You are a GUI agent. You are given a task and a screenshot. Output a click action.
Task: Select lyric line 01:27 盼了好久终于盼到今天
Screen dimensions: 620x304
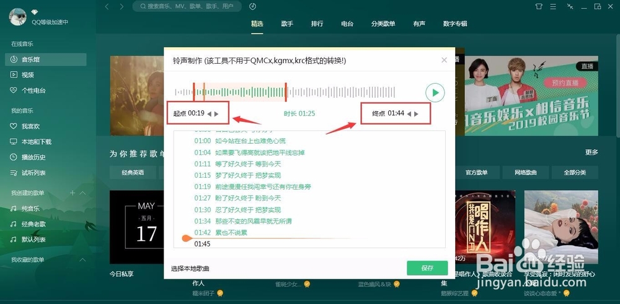(237, 198)
